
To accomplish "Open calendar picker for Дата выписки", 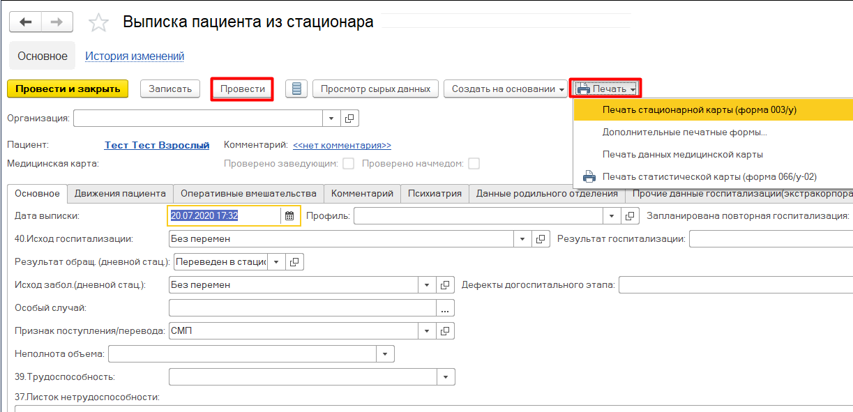I will tap(289, 216).
